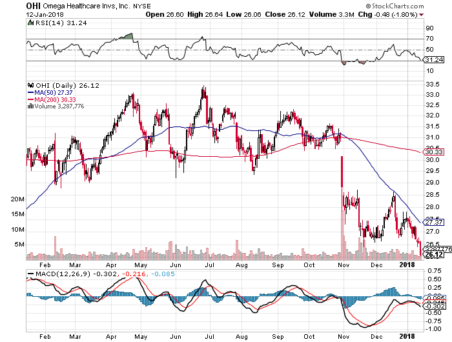
Task: Click the 10M volume axis label
Action: coord(17,230)
